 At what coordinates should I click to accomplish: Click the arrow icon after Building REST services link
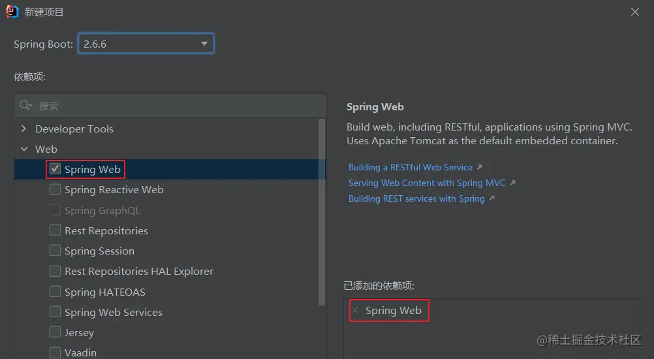(x=491, y=199)
